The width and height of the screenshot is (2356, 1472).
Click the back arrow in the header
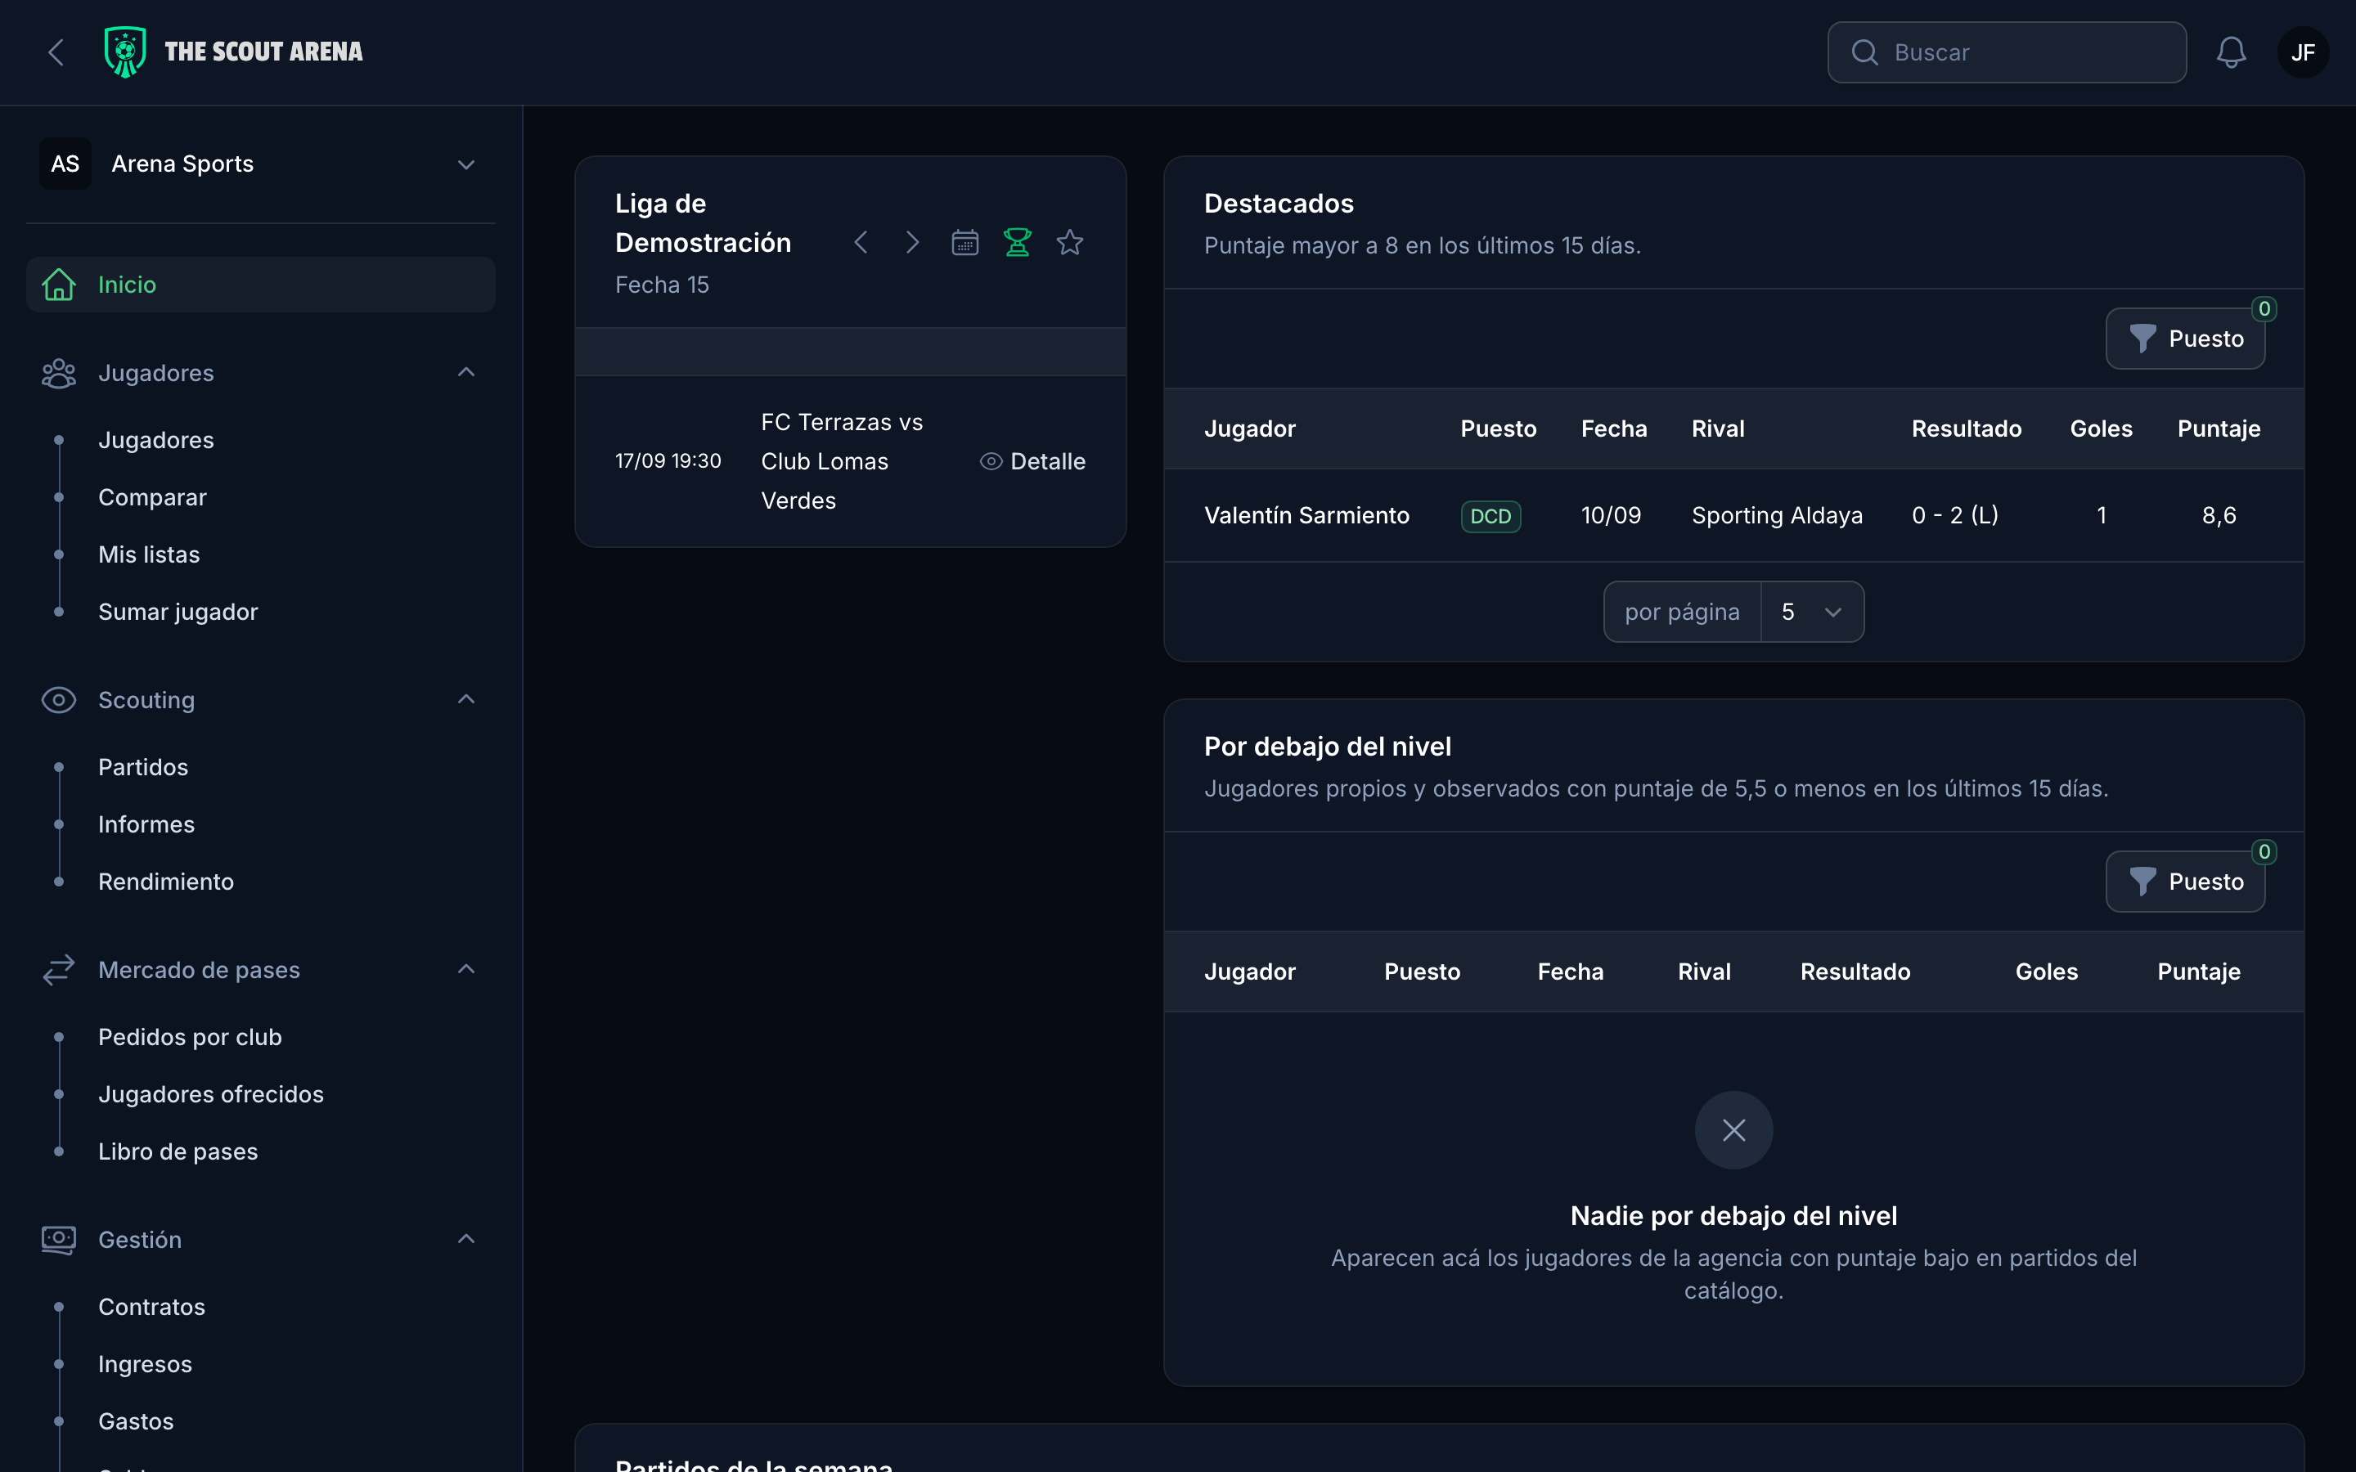click(x=56, y=52)
